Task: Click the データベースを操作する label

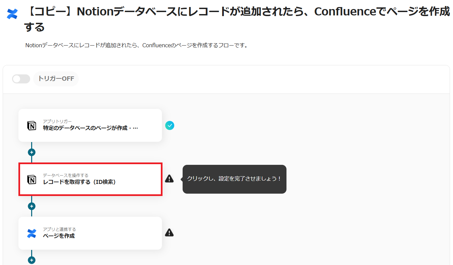Action: 66,175
